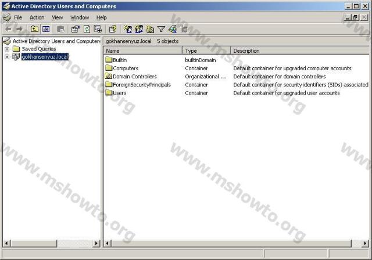Image resolution: width=372 pixels, height=260 pixels.
Task: Click 'Default container for upgraded computer accounts' text
Action: click(x=292, y=68)
